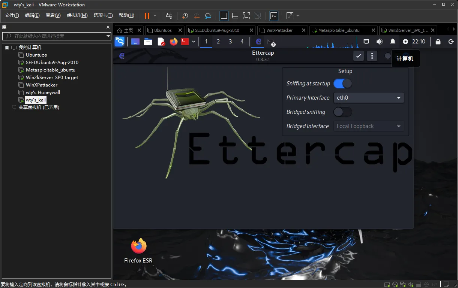Select the Ettercap window button in Kali taskbar

point(258,42)
